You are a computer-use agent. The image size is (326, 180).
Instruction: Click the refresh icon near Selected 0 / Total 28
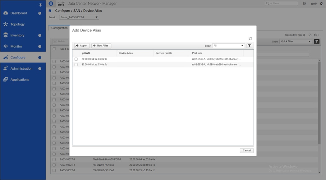point(310,35)
